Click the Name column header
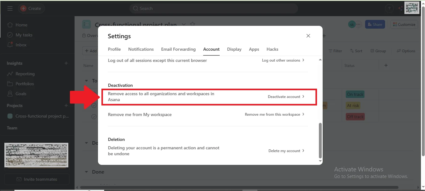 coord(88,66)
